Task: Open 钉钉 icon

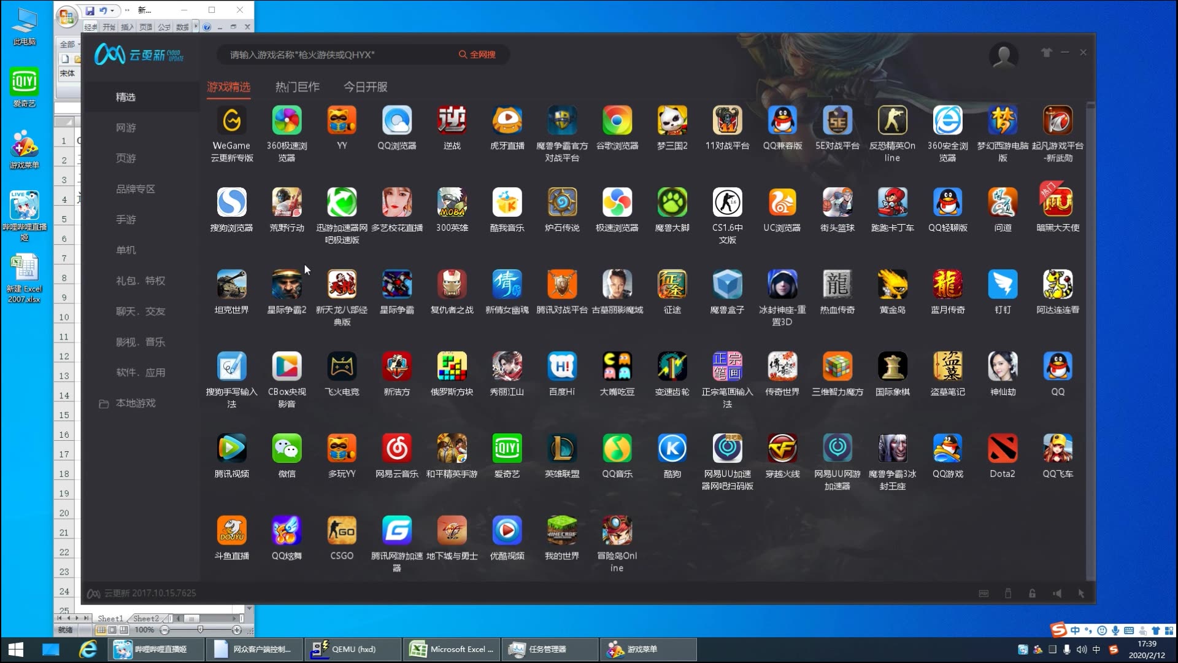Action: (1003, 284)
